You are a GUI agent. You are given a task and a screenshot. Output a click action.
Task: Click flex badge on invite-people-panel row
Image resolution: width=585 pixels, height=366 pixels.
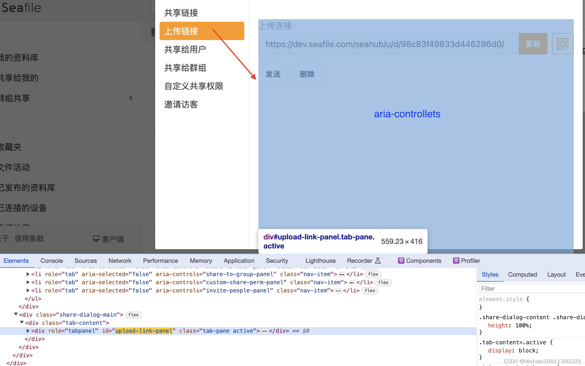tap(370, 290)
